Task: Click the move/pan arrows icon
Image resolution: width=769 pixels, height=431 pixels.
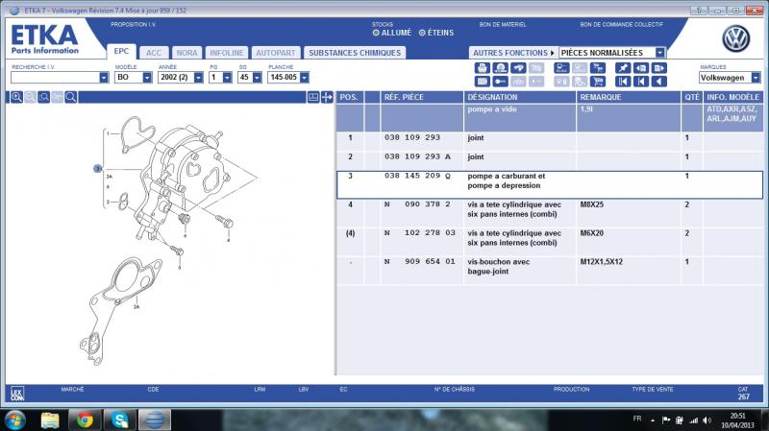Action: click(327, 97)
